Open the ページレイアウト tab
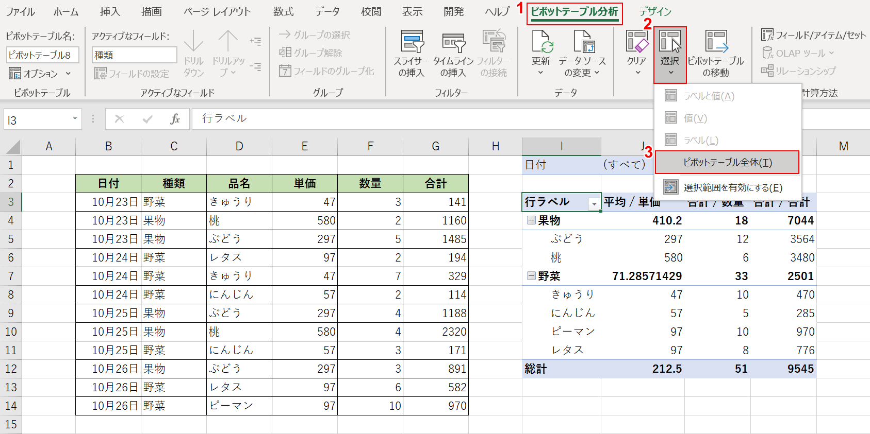The image size is (870, 434). point(217,12)
